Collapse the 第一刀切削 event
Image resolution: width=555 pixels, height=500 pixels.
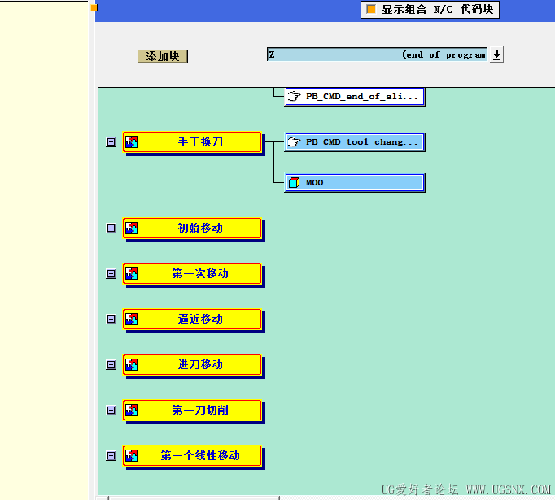[x=111, y=411]
